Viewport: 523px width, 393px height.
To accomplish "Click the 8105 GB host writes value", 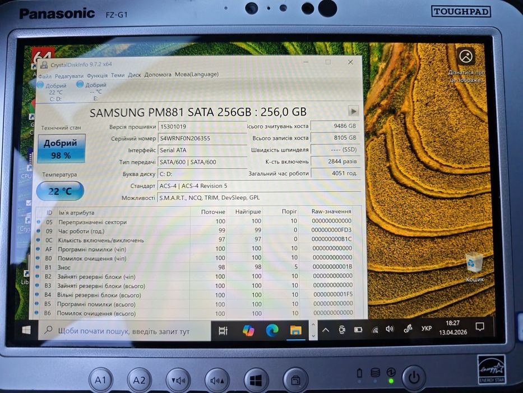I will [x=335, y=138].
